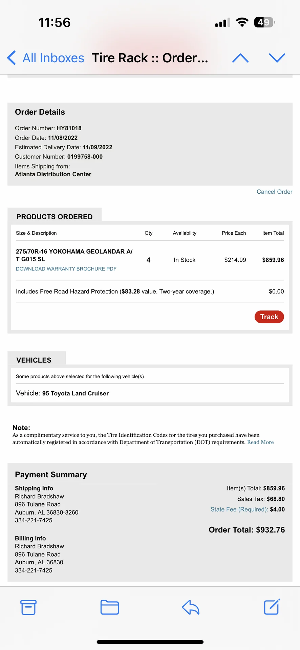Tap the battery indicator in status bar
The width and height of the screenshot is (300, 650).
(x=264, y=22)
